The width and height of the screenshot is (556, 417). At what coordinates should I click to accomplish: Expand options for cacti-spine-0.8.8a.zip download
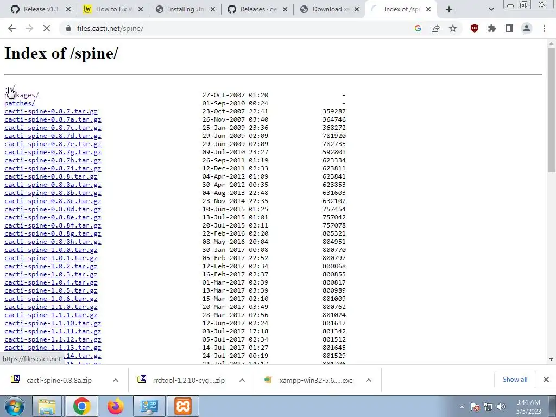(x=116, y=380)
